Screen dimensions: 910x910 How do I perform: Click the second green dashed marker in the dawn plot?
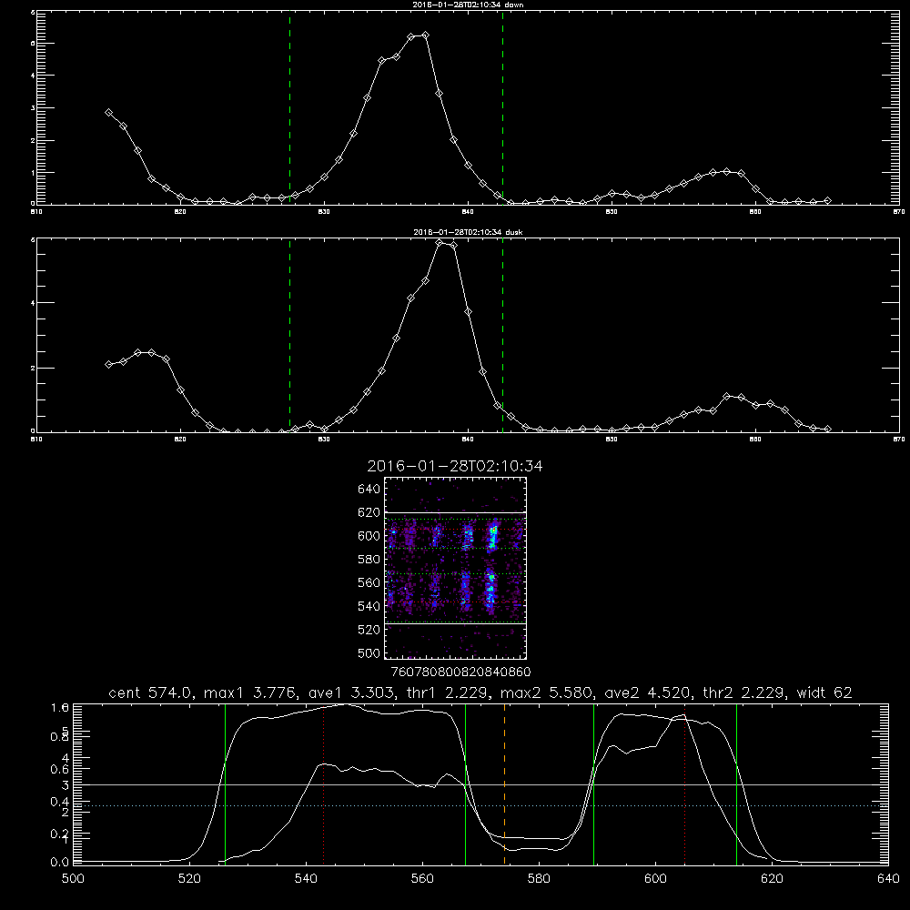(x=502, y=107)
